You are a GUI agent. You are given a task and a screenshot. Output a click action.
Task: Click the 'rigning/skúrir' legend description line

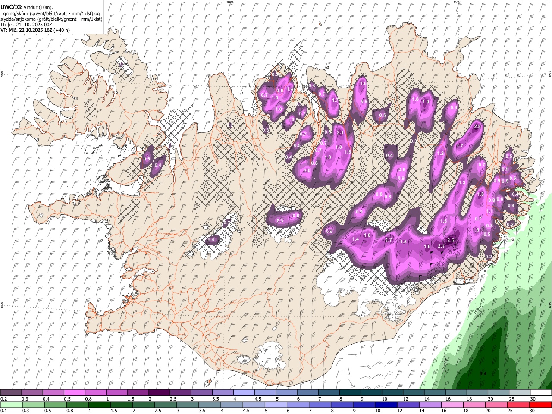50,13
